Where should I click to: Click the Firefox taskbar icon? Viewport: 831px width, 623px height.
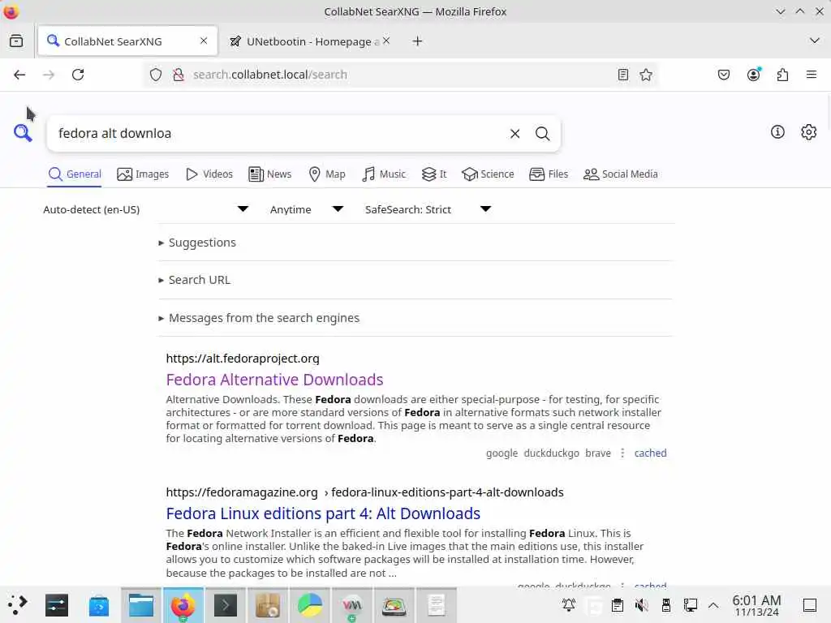coord(183,605)
